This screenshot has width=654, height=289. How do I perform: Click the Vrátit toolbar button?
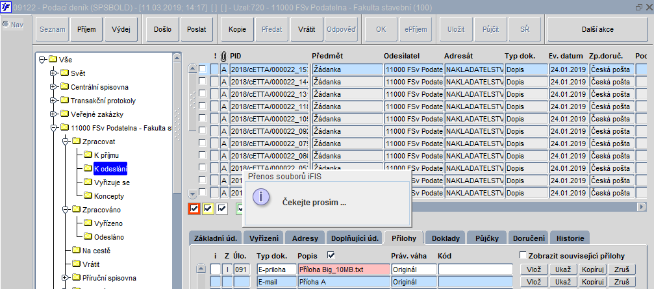pos(307,29)
